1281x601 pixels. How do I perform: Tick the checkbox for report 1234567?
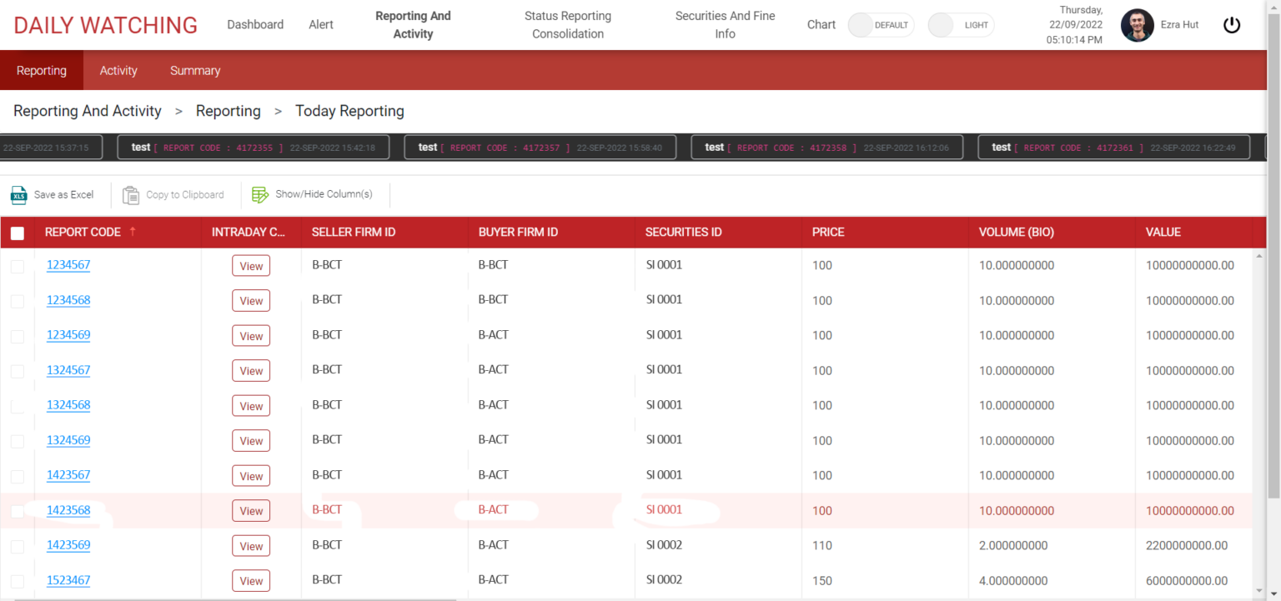tap(18, 266)
